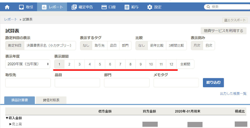The image size is (250, 128).
Task: Click 融資サービスを利用する button
Action: tap(223, 30)
